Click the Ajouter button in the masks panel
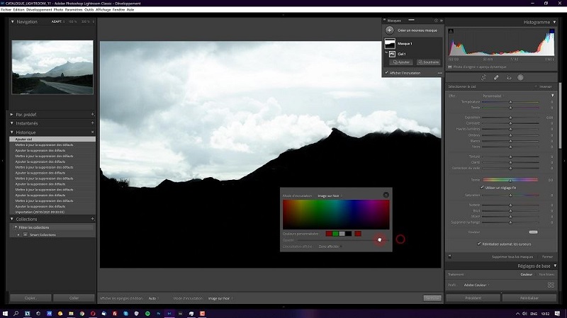Screen dimensions: 567x318 point(401,62)
